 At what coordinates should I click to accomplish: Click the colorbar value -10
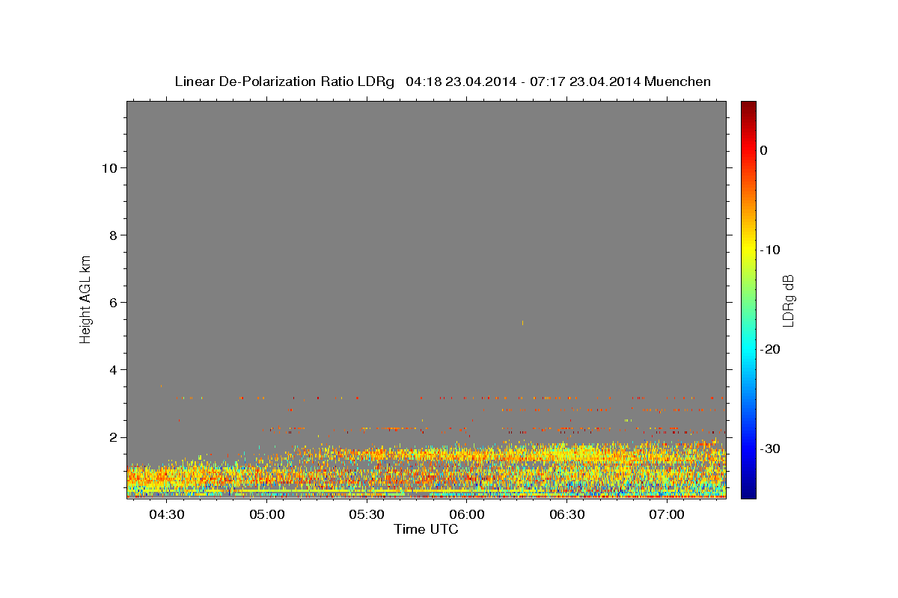(x=770, y=250)
